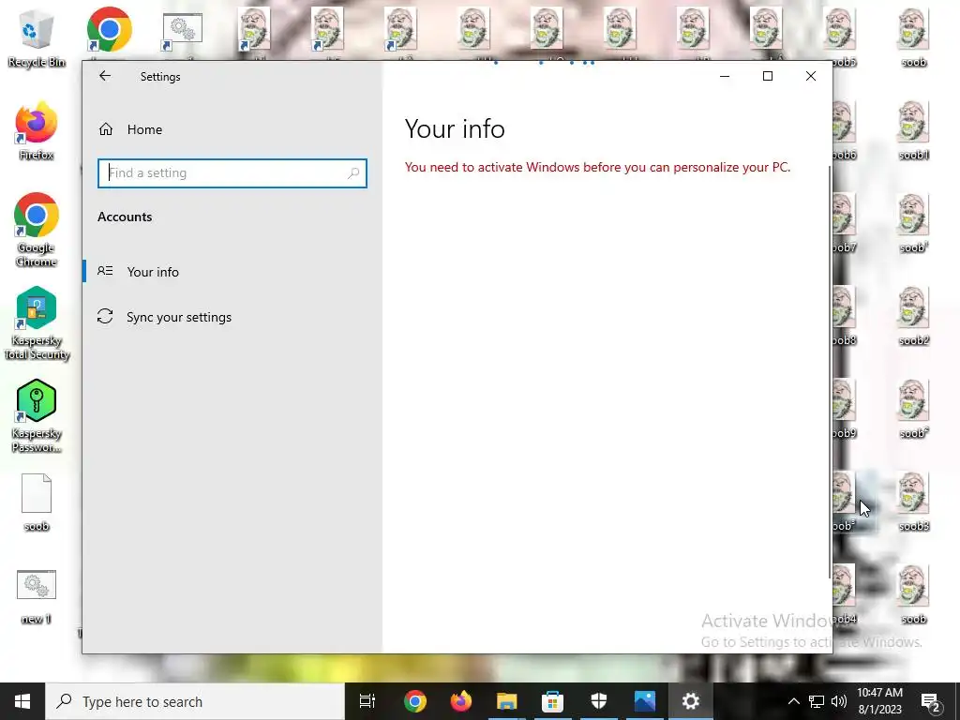Open File Explorer from the taskbar
The image size is (960, 720).
tap(506, 701)
